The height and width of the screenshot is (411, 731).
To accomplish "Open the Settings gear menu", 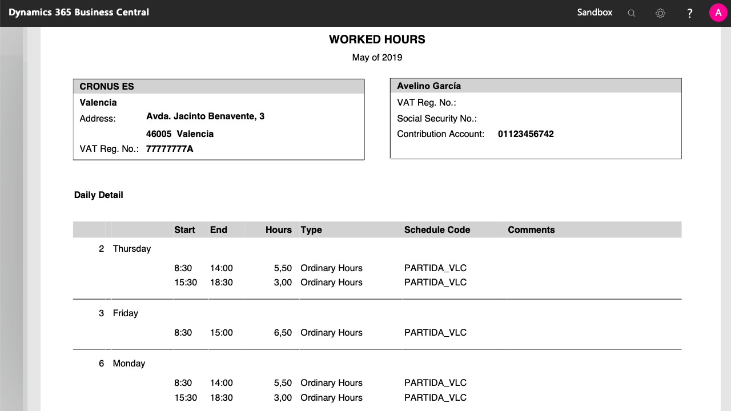I will coord(660,13).
